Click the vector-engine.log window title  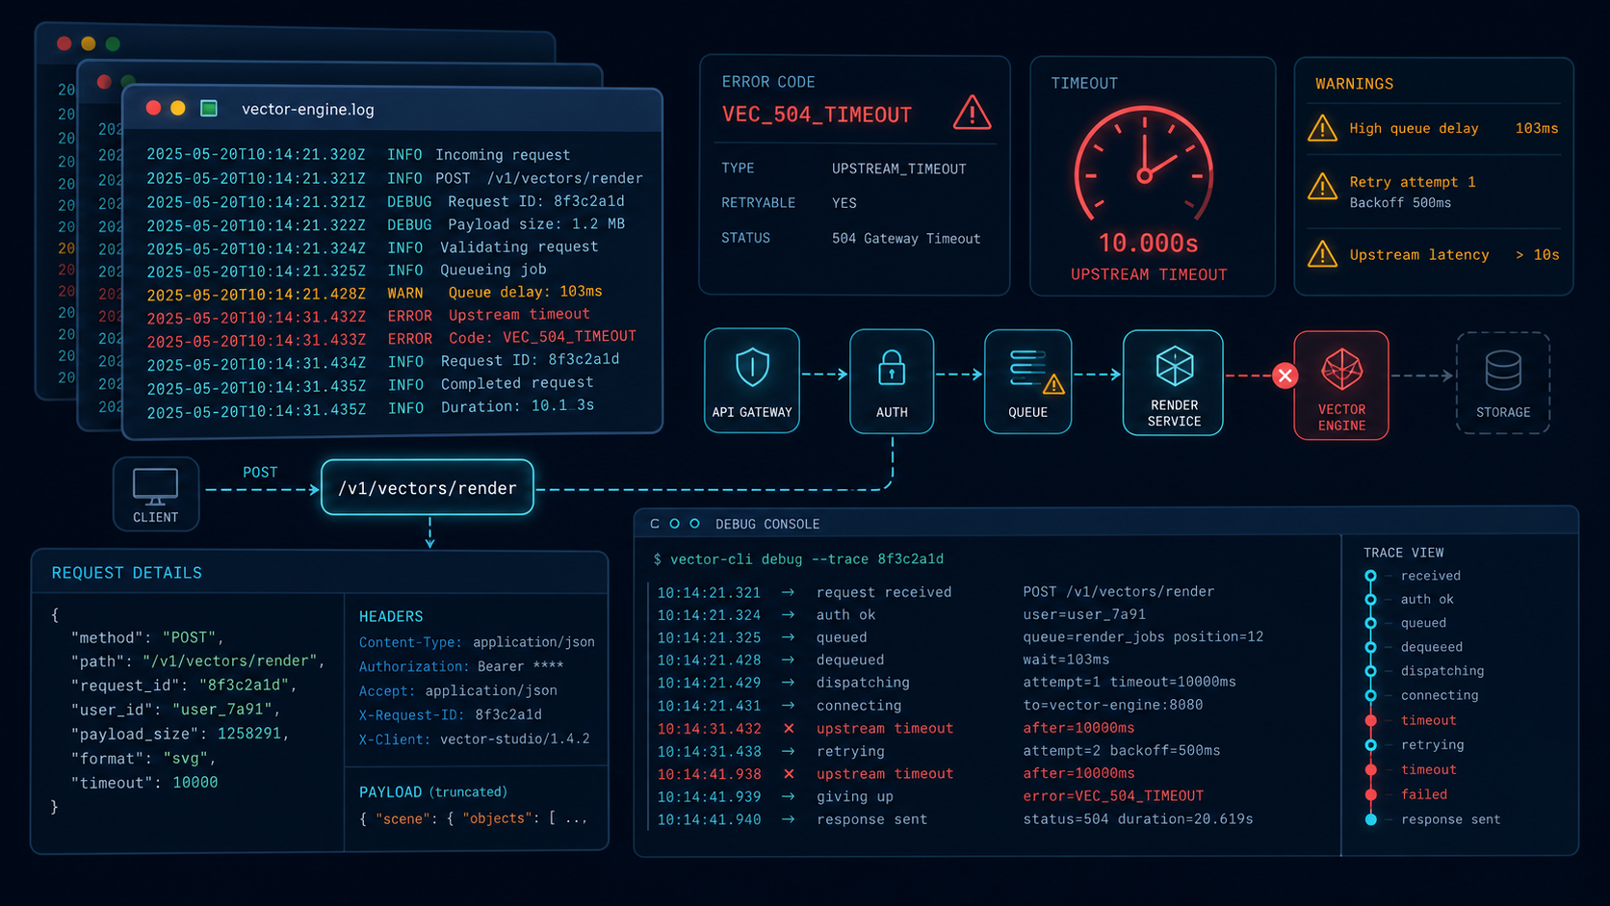pyautogui.click(x=308, y=109)
